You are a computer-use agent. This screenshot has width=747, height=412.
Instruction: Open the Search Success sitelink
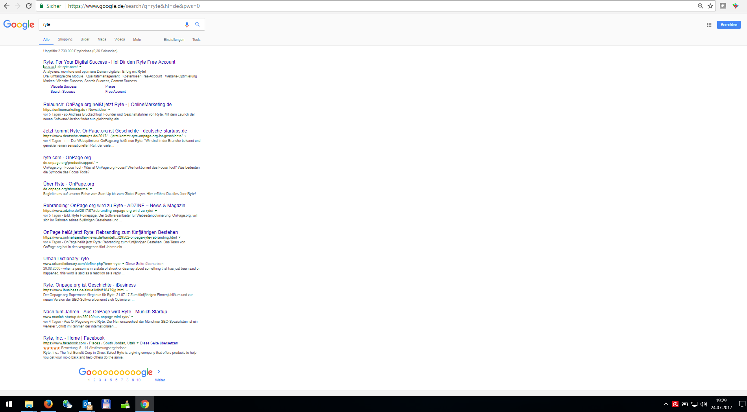[x=63, y=92]
